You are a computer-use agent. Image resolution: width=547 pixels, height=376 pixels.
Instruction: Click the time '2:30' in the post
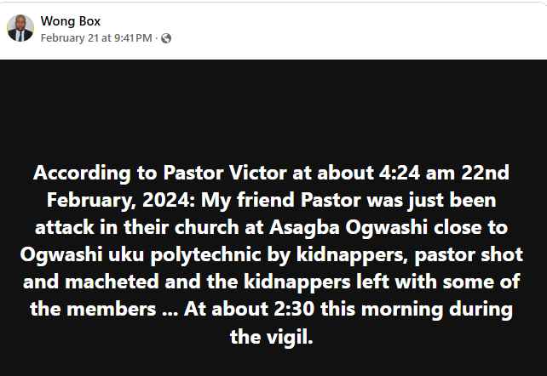click(x=294, y=309)
